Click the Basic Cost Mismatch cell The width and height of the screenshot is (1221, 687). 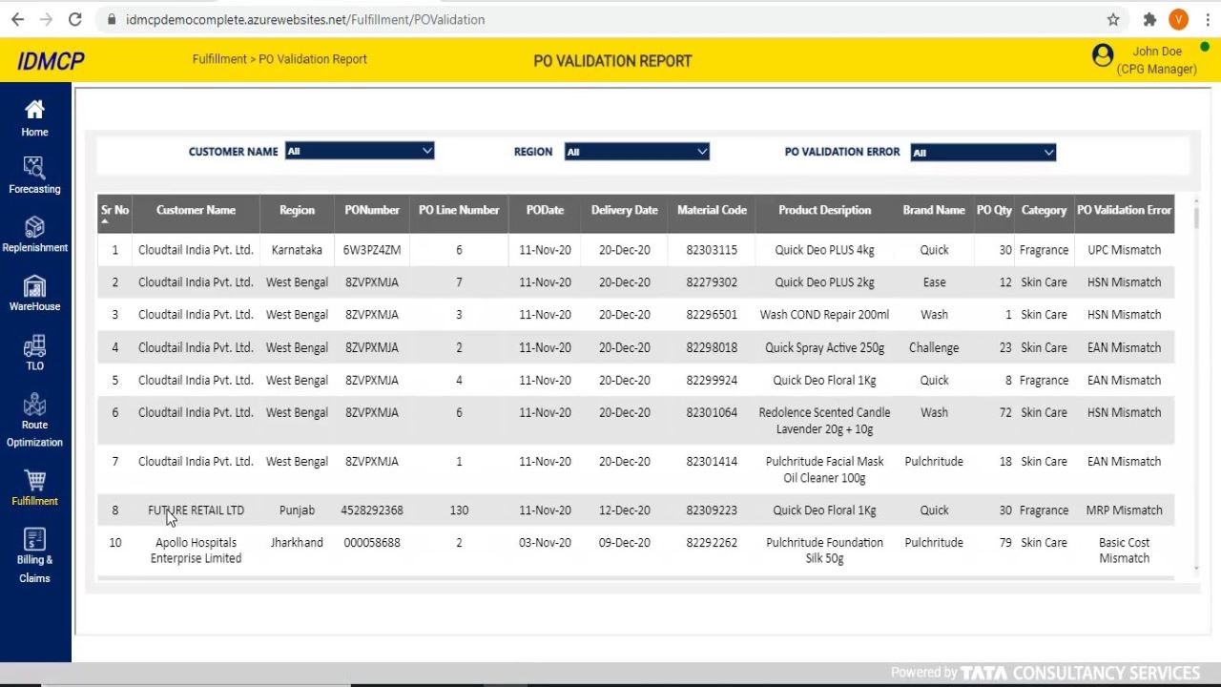[1124, 551]
